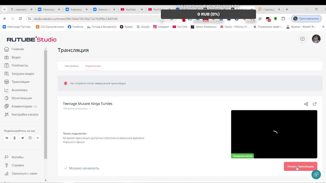The height and width of the screenshot is (183, 326).
Task: Open the Telegram social link icon
Action: [22, 138]
